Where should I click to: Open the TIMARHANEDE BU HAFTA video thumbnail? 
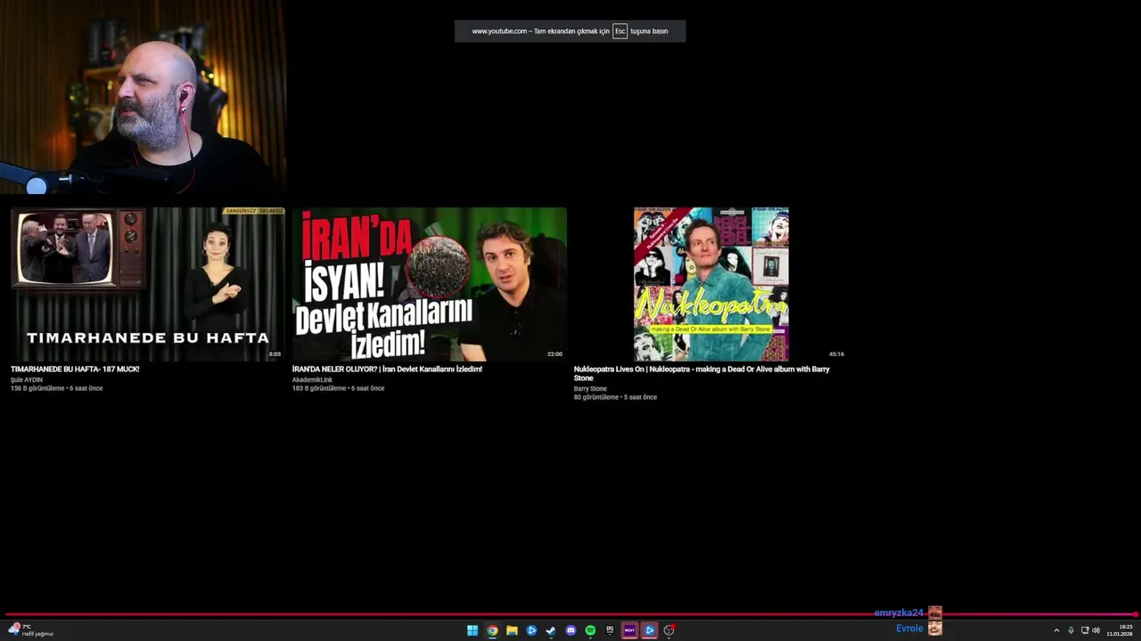[x=148, y=284]
